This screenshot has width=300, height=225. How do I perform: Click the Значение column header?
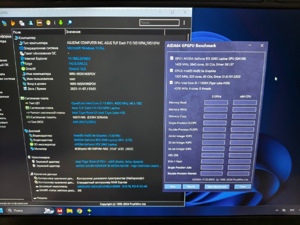coord(73,32)
